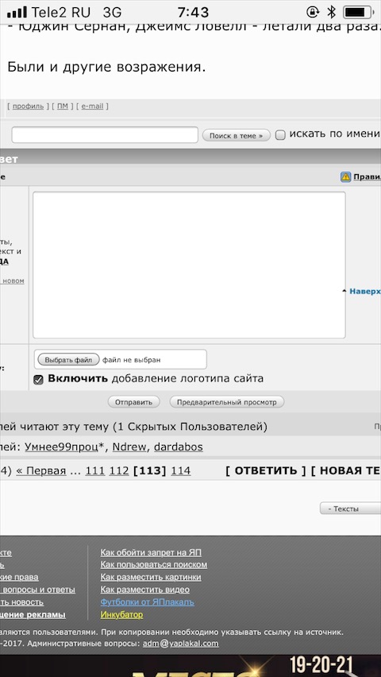Tap the rotation lock status icon
The width and height of the screenshot is (381, 677).
click(x=312, y=12)
